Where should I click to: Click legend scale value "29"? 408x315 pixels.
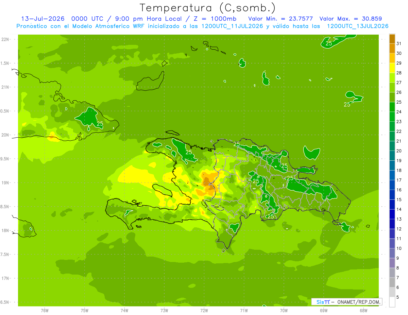pos(399,63)
